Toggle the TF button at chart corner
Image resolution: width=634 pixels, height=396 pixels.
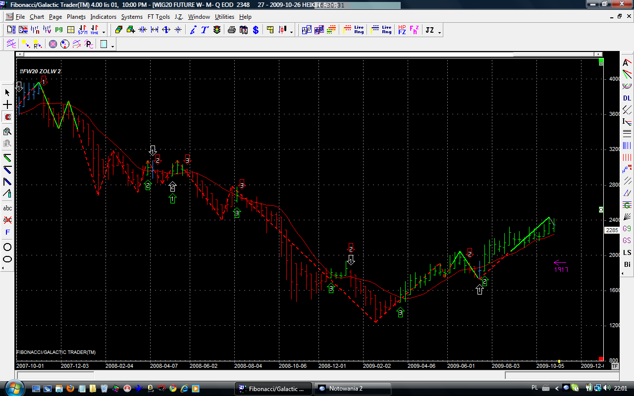pyautogui.click(x=615, y=366)
